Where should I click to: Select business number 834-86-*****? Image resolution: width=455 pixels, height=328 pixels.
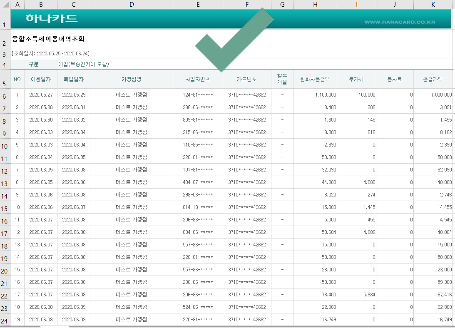(198, 232)
